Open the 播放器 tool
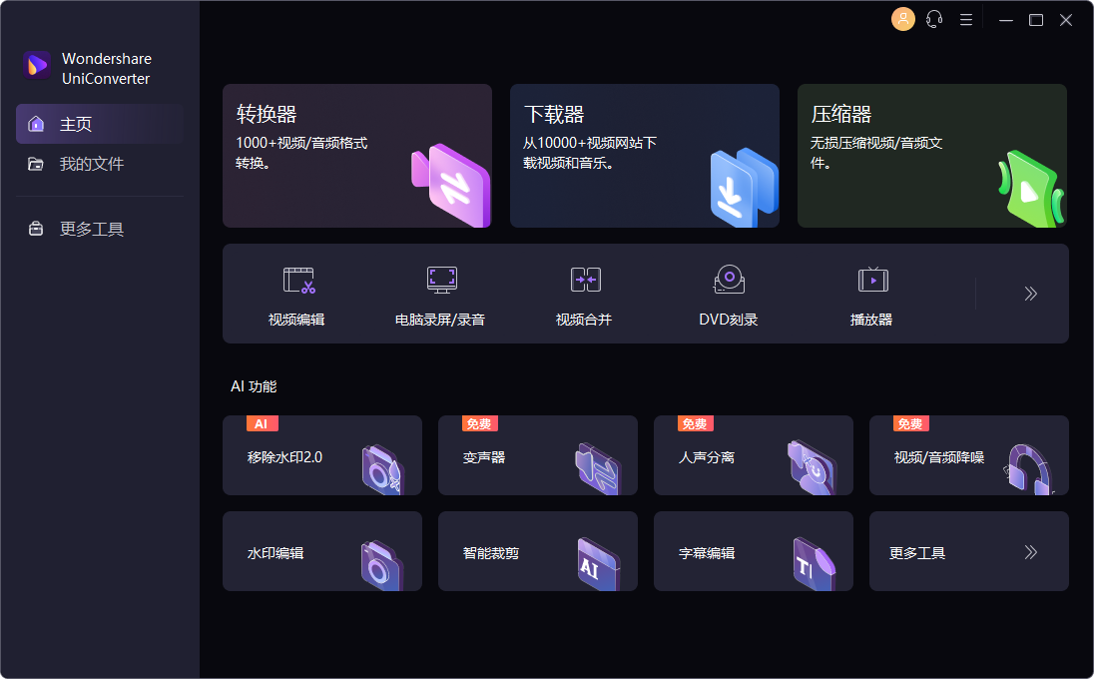Viewport: 1094px width, 679px height. (871, 293)
